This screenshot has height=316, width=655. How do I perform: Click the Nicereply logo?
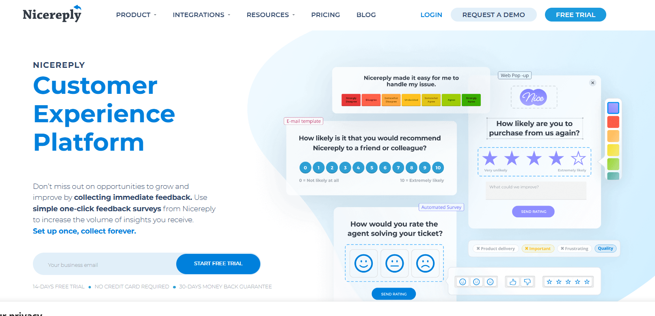point(52,14)
